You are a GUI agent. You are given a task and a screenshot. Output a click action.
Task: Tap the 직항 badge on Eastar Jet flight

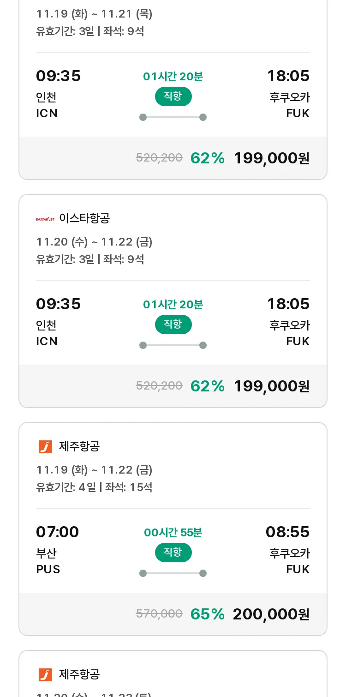tap(173, 324)
